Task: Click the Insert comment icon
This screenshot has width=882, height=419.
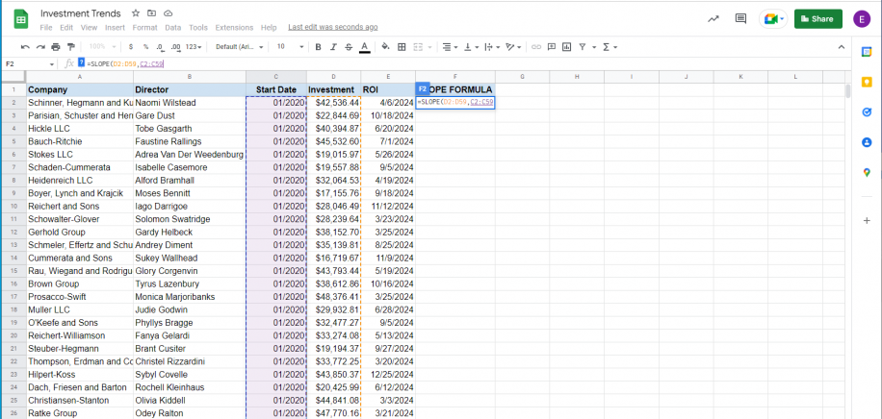Action: tap(552, 47)
